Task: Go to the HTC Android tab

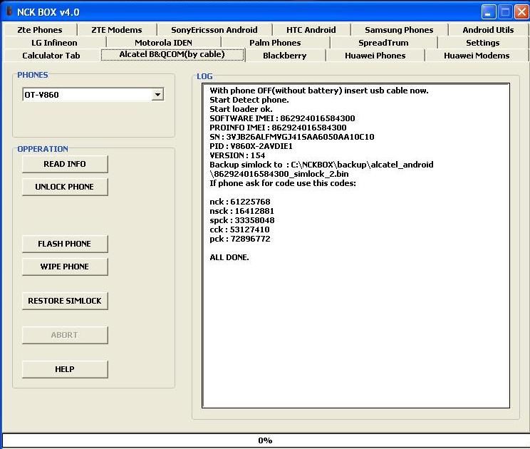Action: click(311, 30)
